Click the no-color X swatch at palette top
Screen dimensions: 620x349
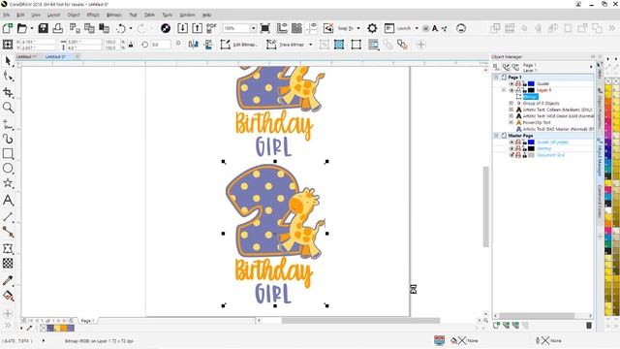pos(609,80)
